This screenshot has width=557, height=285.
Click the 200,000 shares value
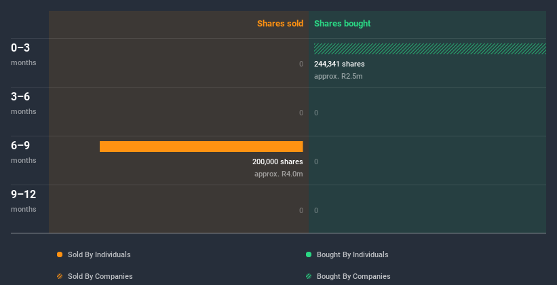click(x=277, y=161)
